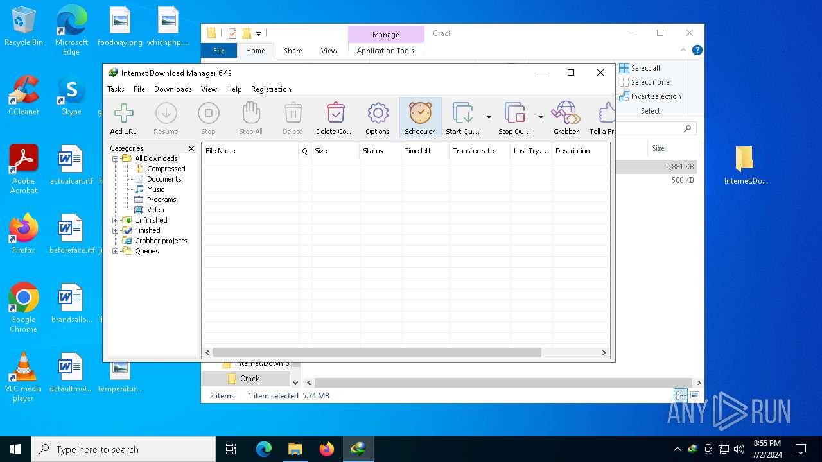
Task: Select the Music category
Action: click(x=155, y=189)
